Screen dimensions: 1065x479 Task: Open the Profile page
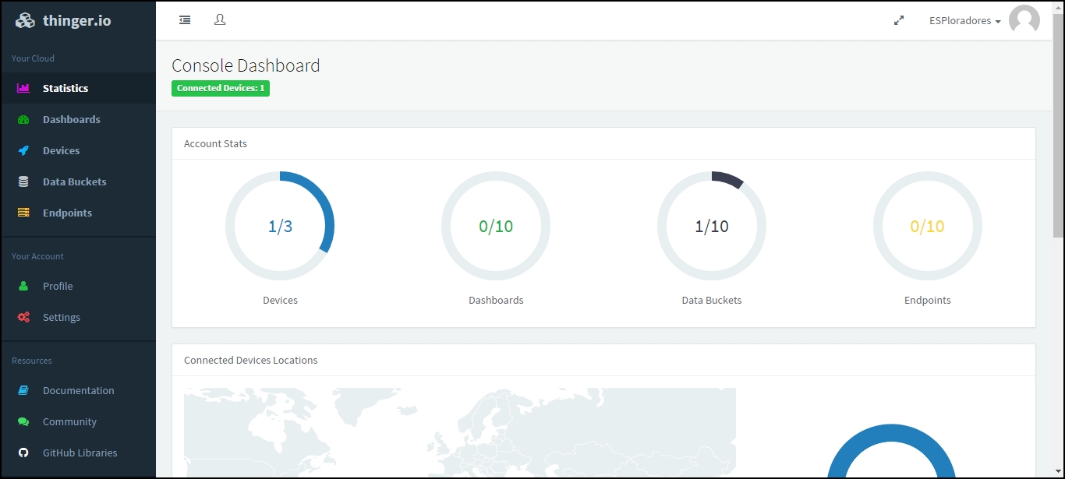point(78,286)
